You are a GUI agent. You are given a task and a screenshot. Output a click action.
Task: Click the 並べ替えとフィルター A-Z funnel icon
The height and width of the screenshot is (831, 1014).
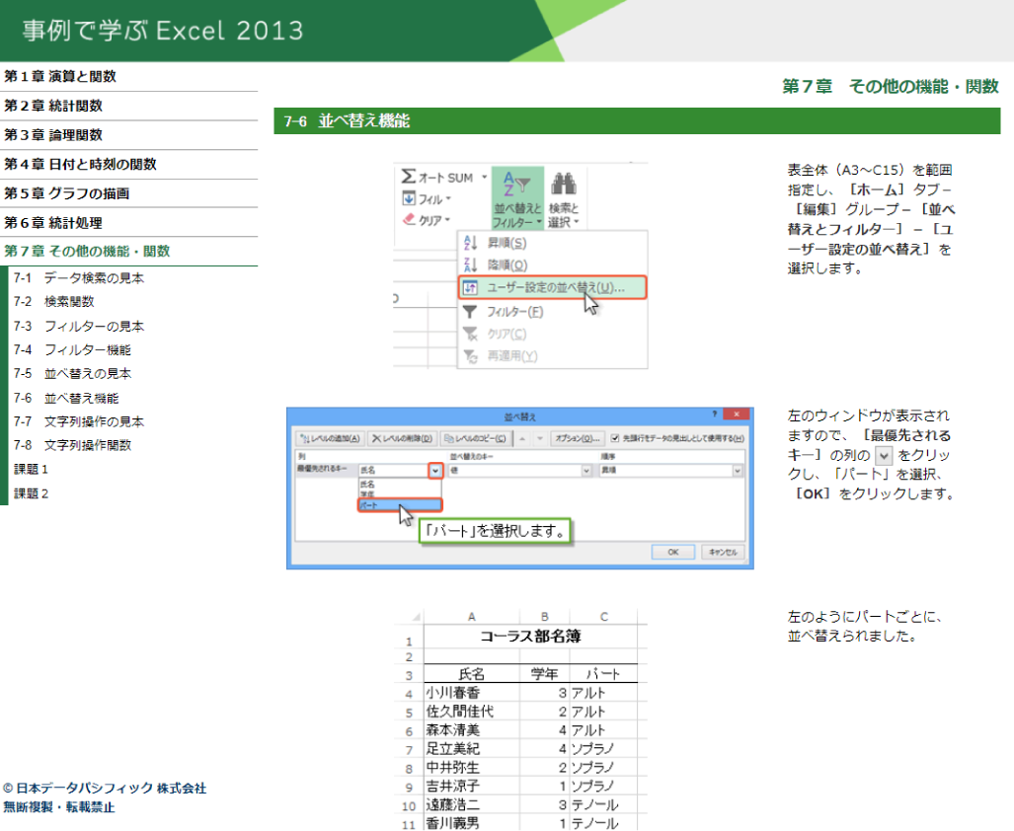pyautogui.click(x=516, y=185)
